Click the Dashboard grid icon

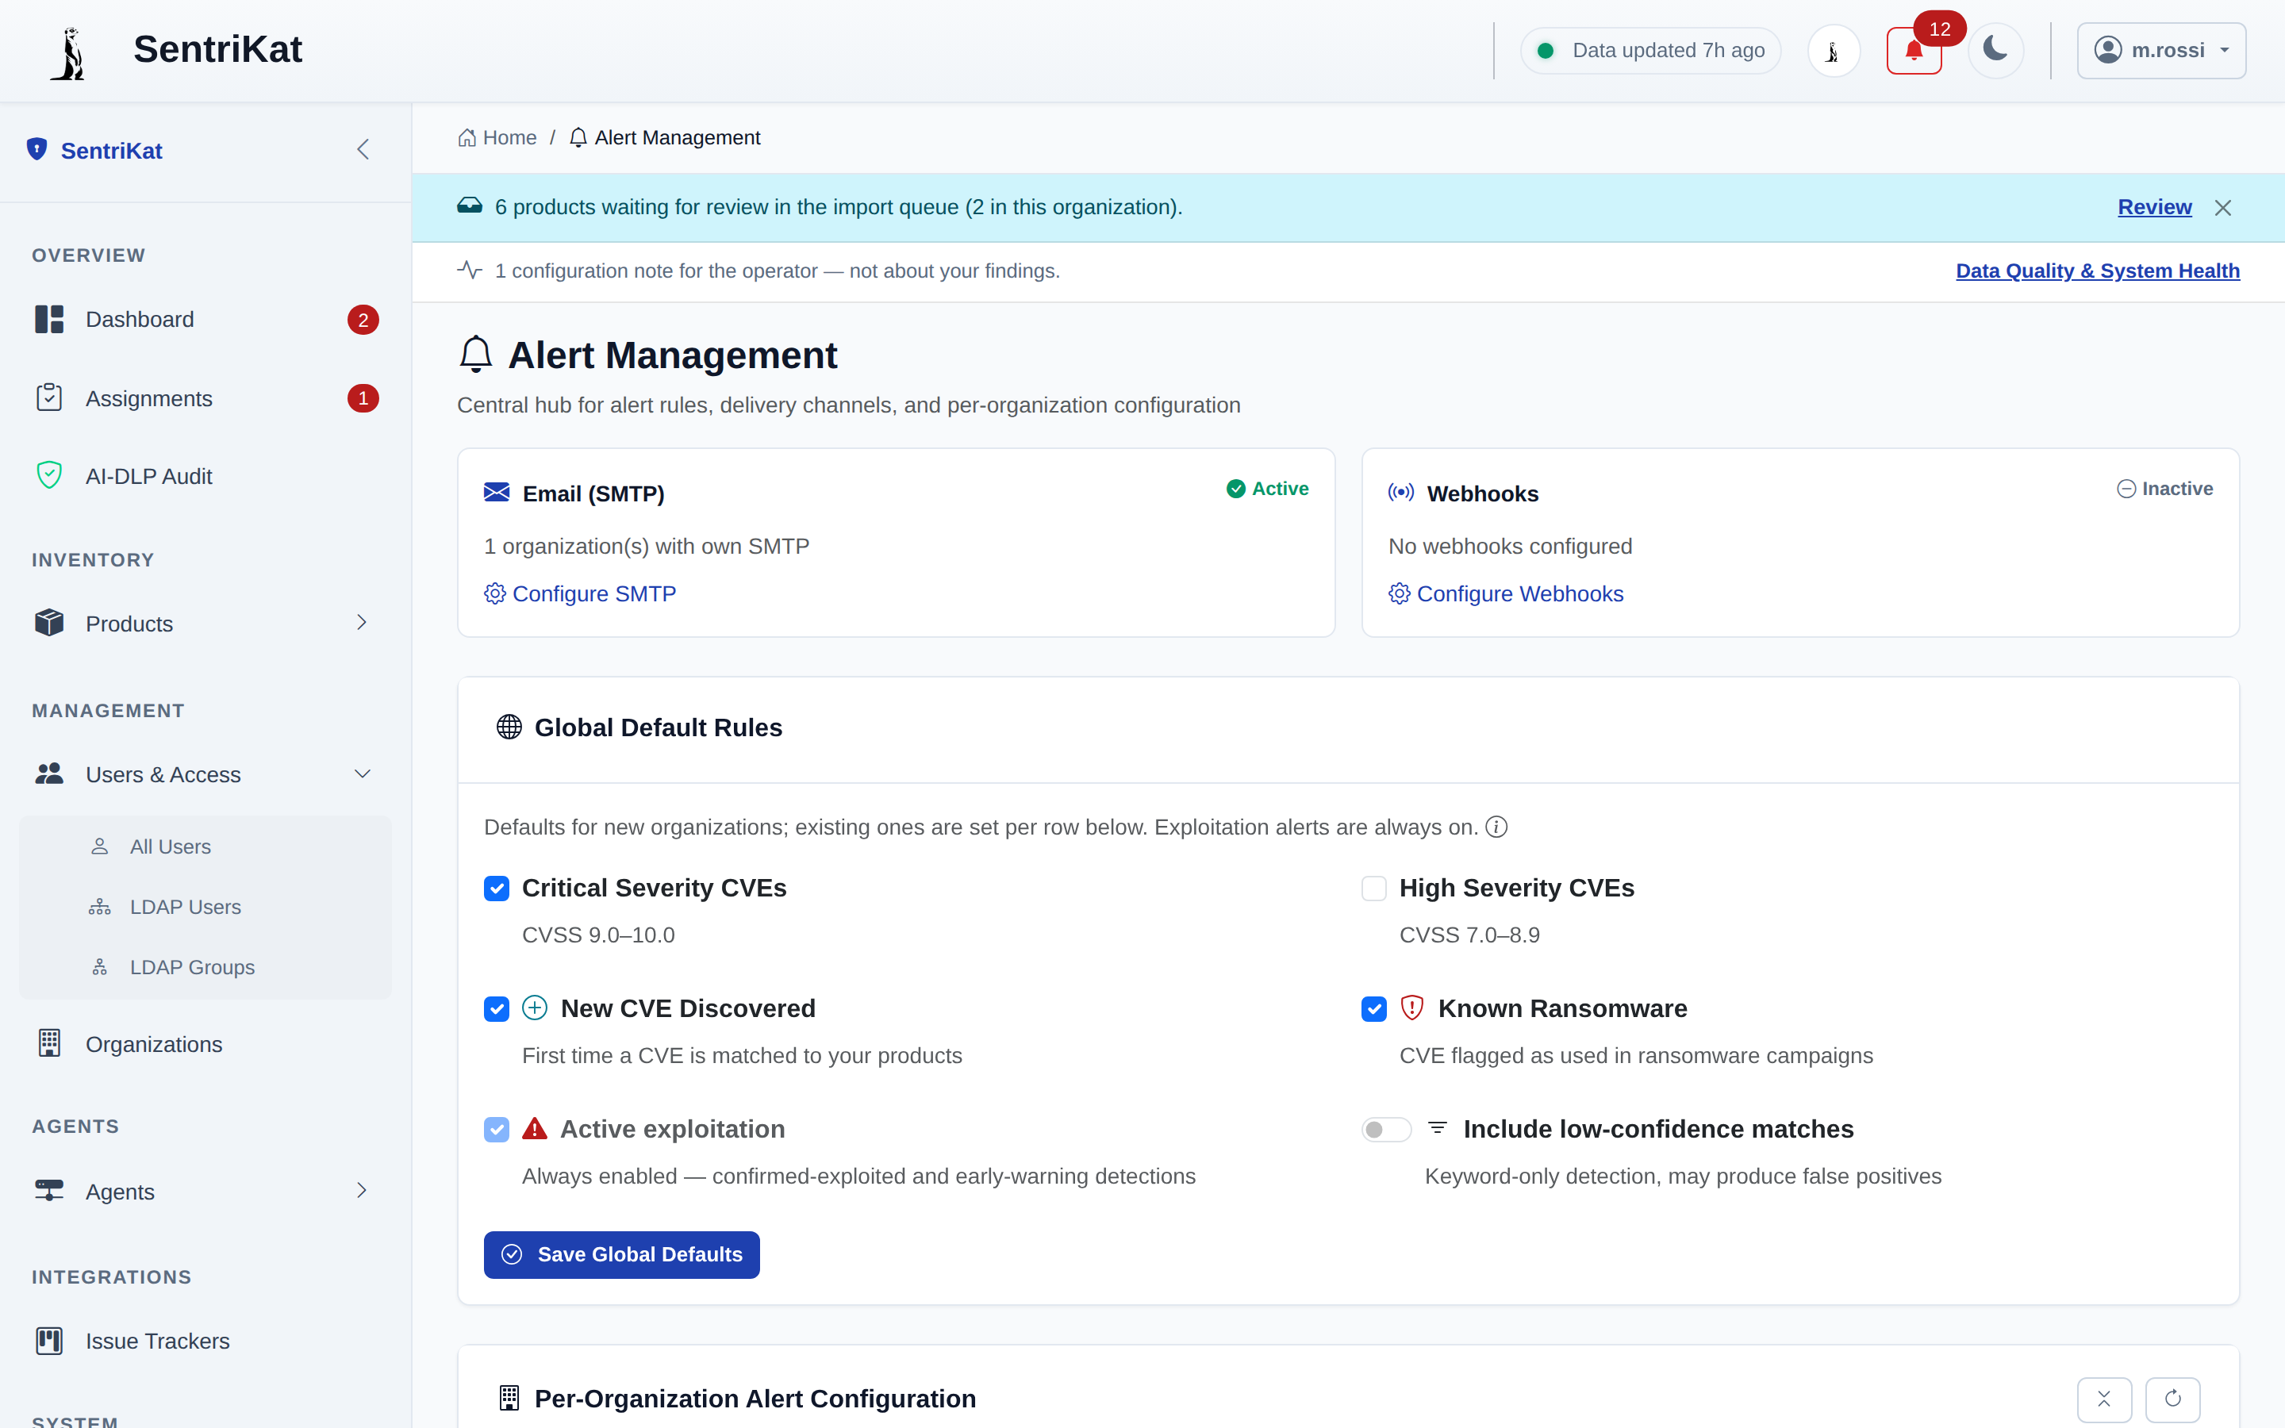pyautogui.click(x=49, y=319)
